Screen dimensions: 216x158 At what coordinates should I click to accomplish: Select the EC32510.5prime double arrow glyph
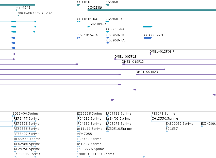click(108, 131)
